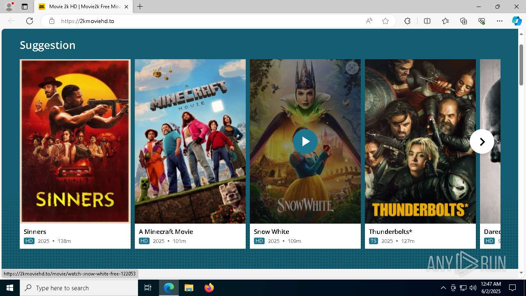Open the Collections icon
The height and width of the screenshot is (296, 526).
click(x=464, y=21)
